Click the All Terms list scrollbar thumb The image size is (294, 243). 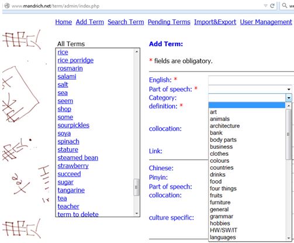(137, 187)
